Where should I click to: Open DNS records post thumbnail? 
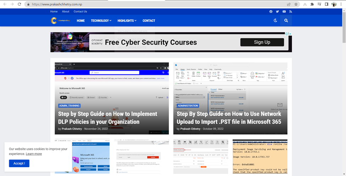(201, 156)
